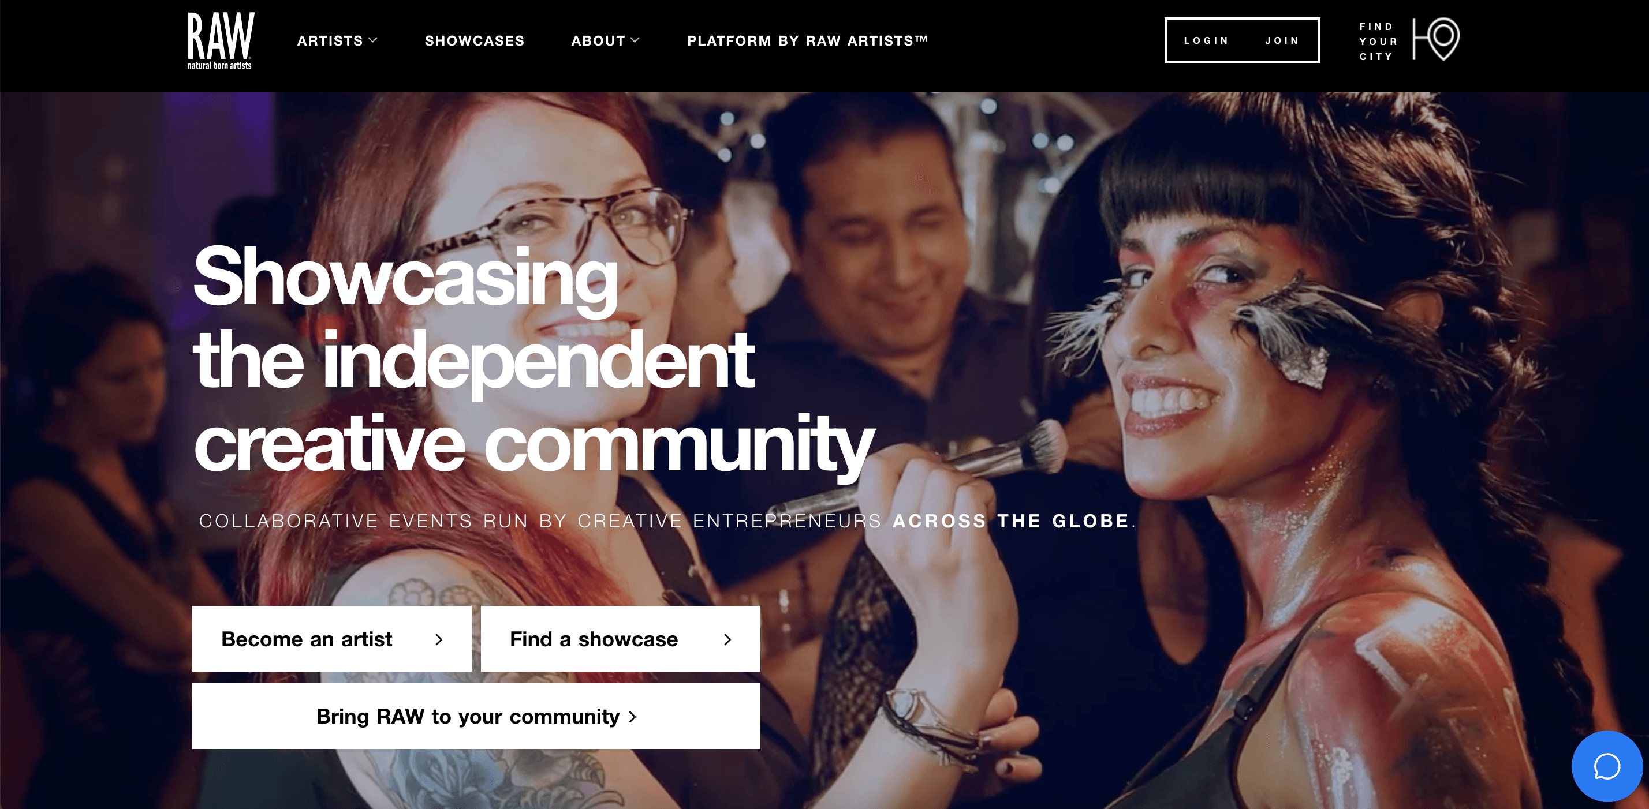Click the Become an artist button
Screen dimensions: 1649x809
point(331,639)
